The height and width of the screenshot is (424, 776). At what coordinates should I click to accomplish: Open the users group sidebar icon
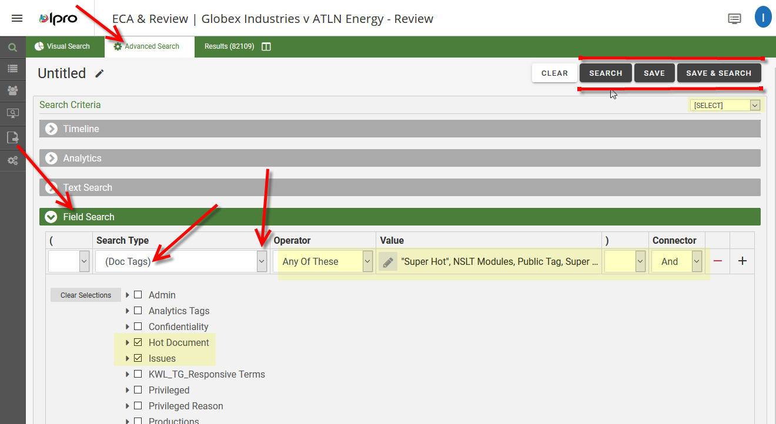tap(12, 90)
